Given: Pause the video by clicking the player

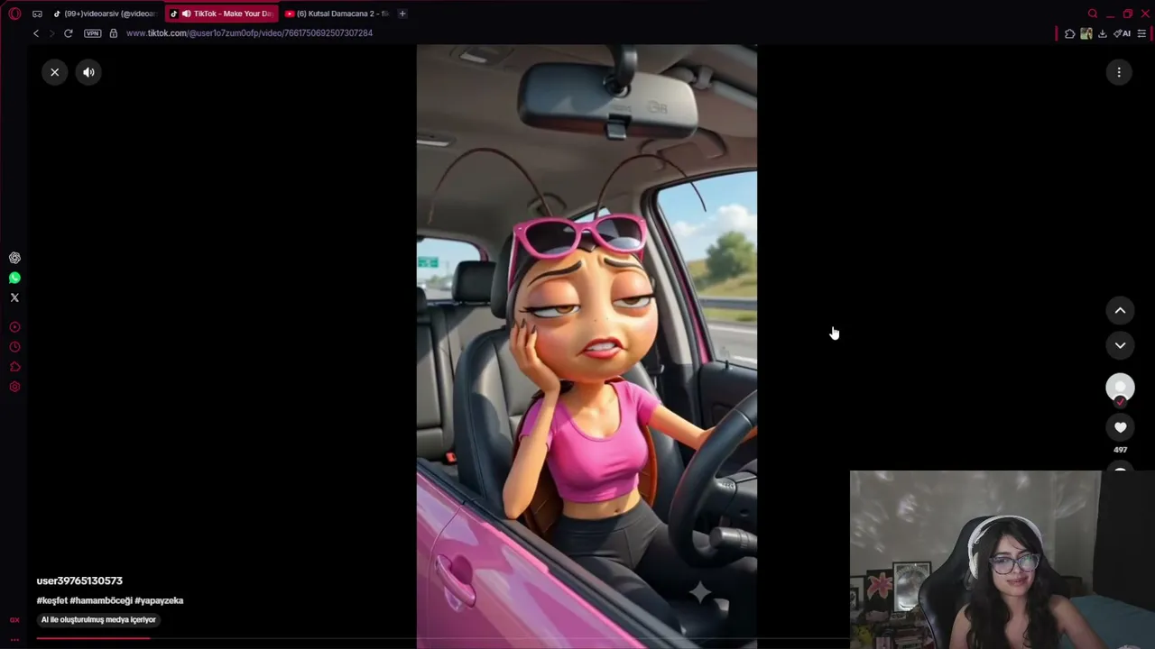Looking at the screenshot, I should tap(587, 346).
